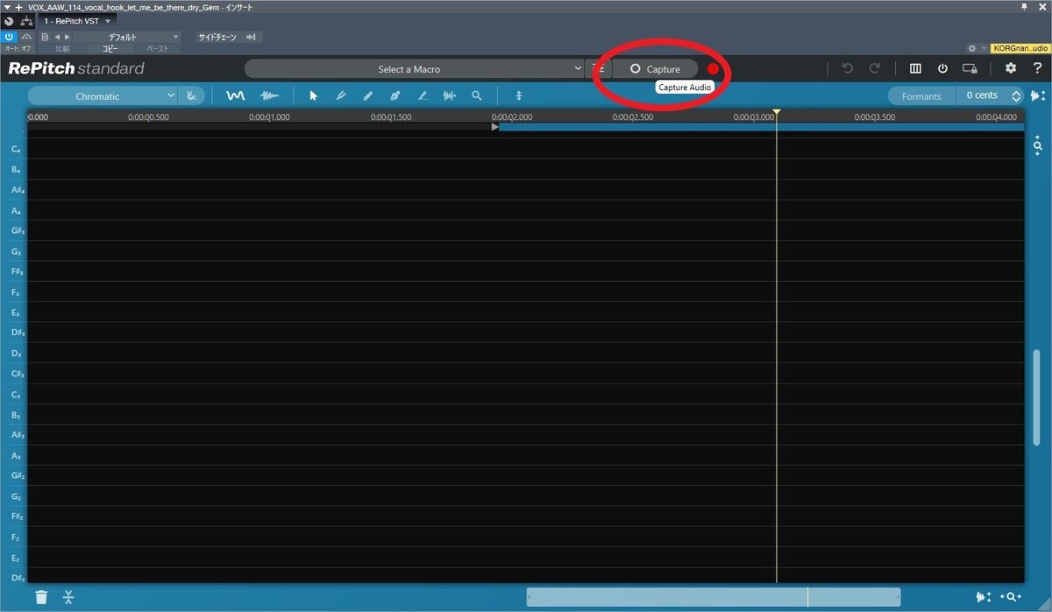Adjust the 0 cents value stepper
This screenshot has height=612, width=1052.
1016,95
